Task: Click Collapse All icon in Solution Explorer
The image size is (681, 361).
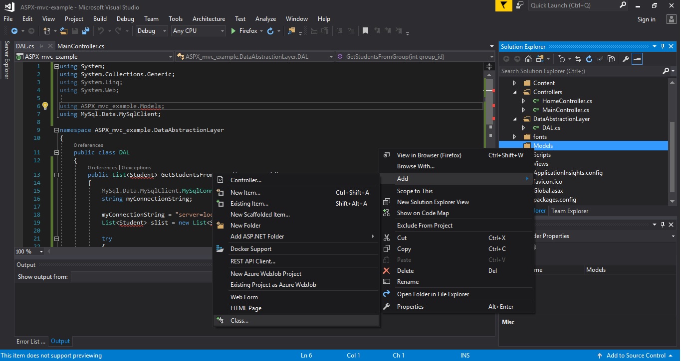Action: click(x=600, y=59)
